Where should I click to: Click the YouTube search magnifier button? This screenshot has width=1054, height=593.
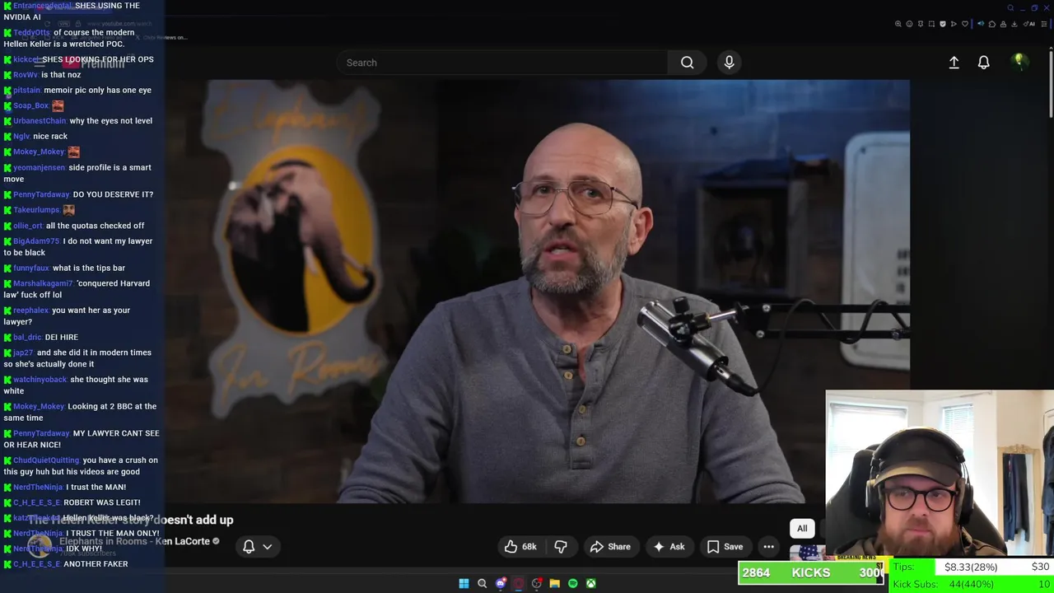pos(687,63)
